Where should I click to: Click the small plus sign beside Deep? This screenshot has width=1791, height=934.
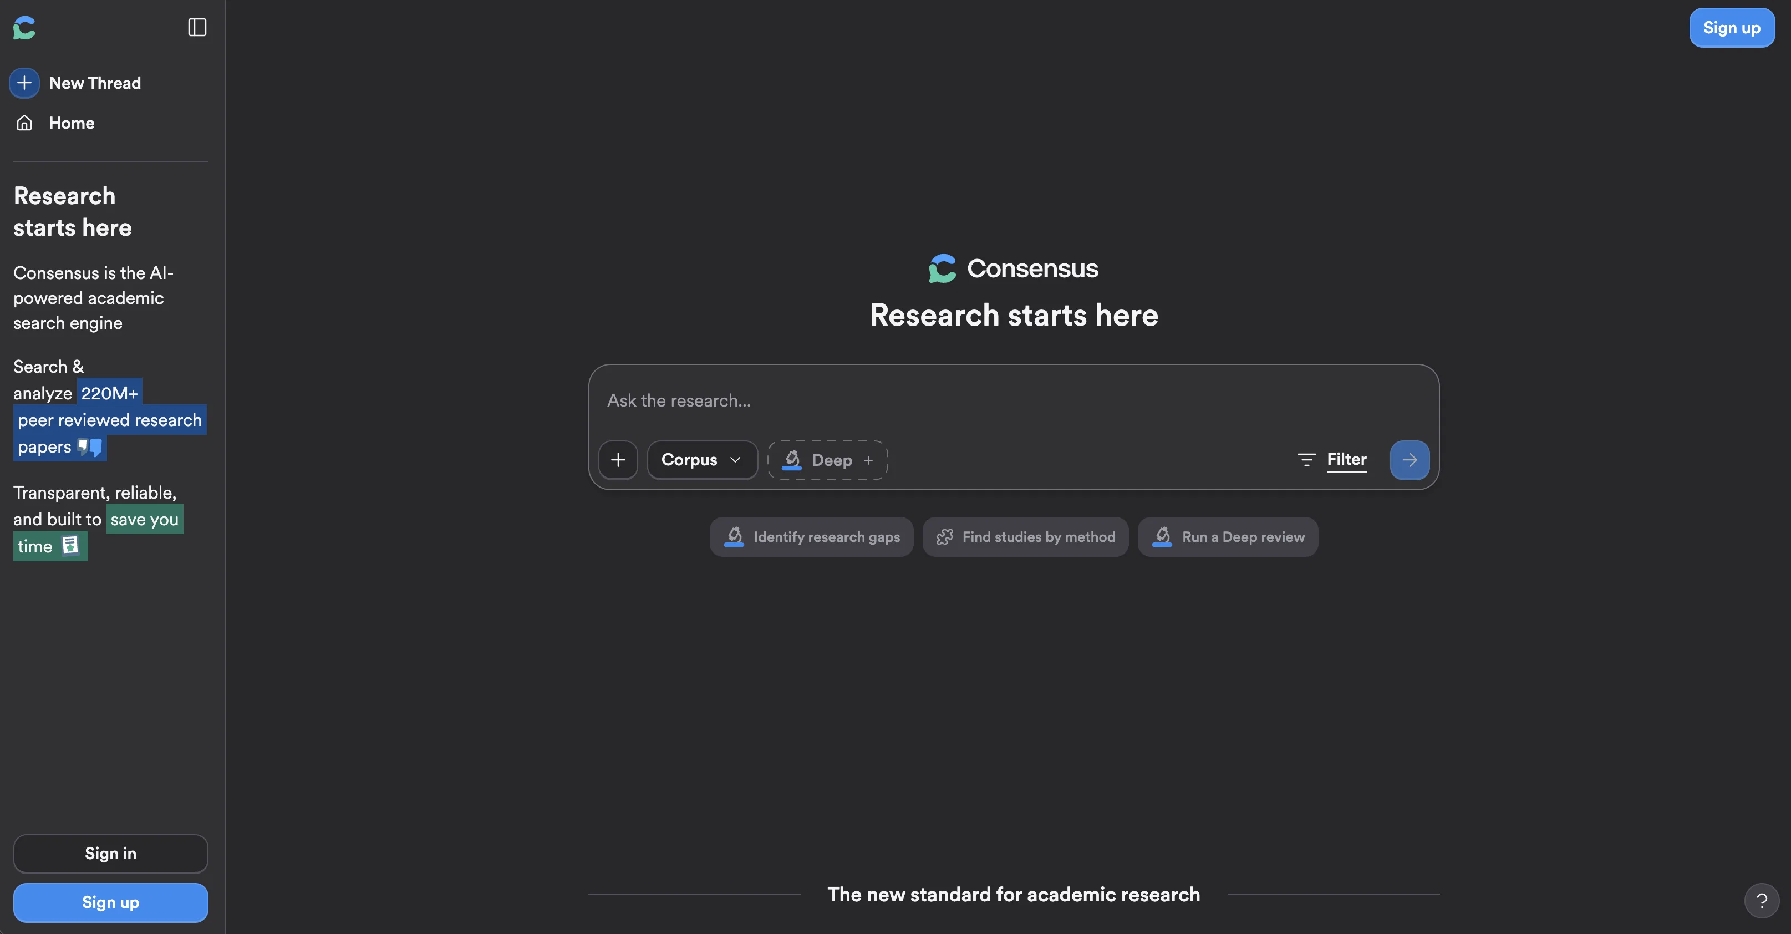(868, 460)
